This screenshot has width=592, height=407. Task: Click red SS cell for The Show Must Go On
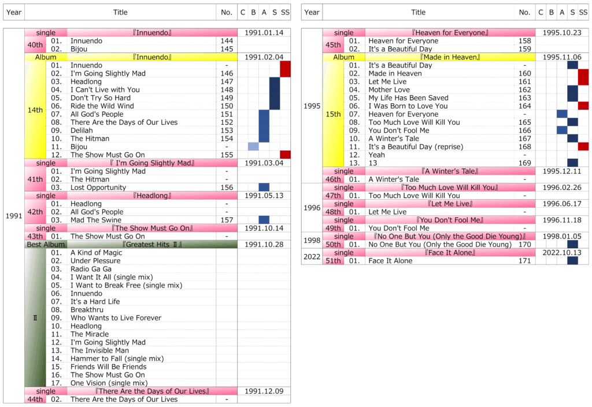point(286,155)
